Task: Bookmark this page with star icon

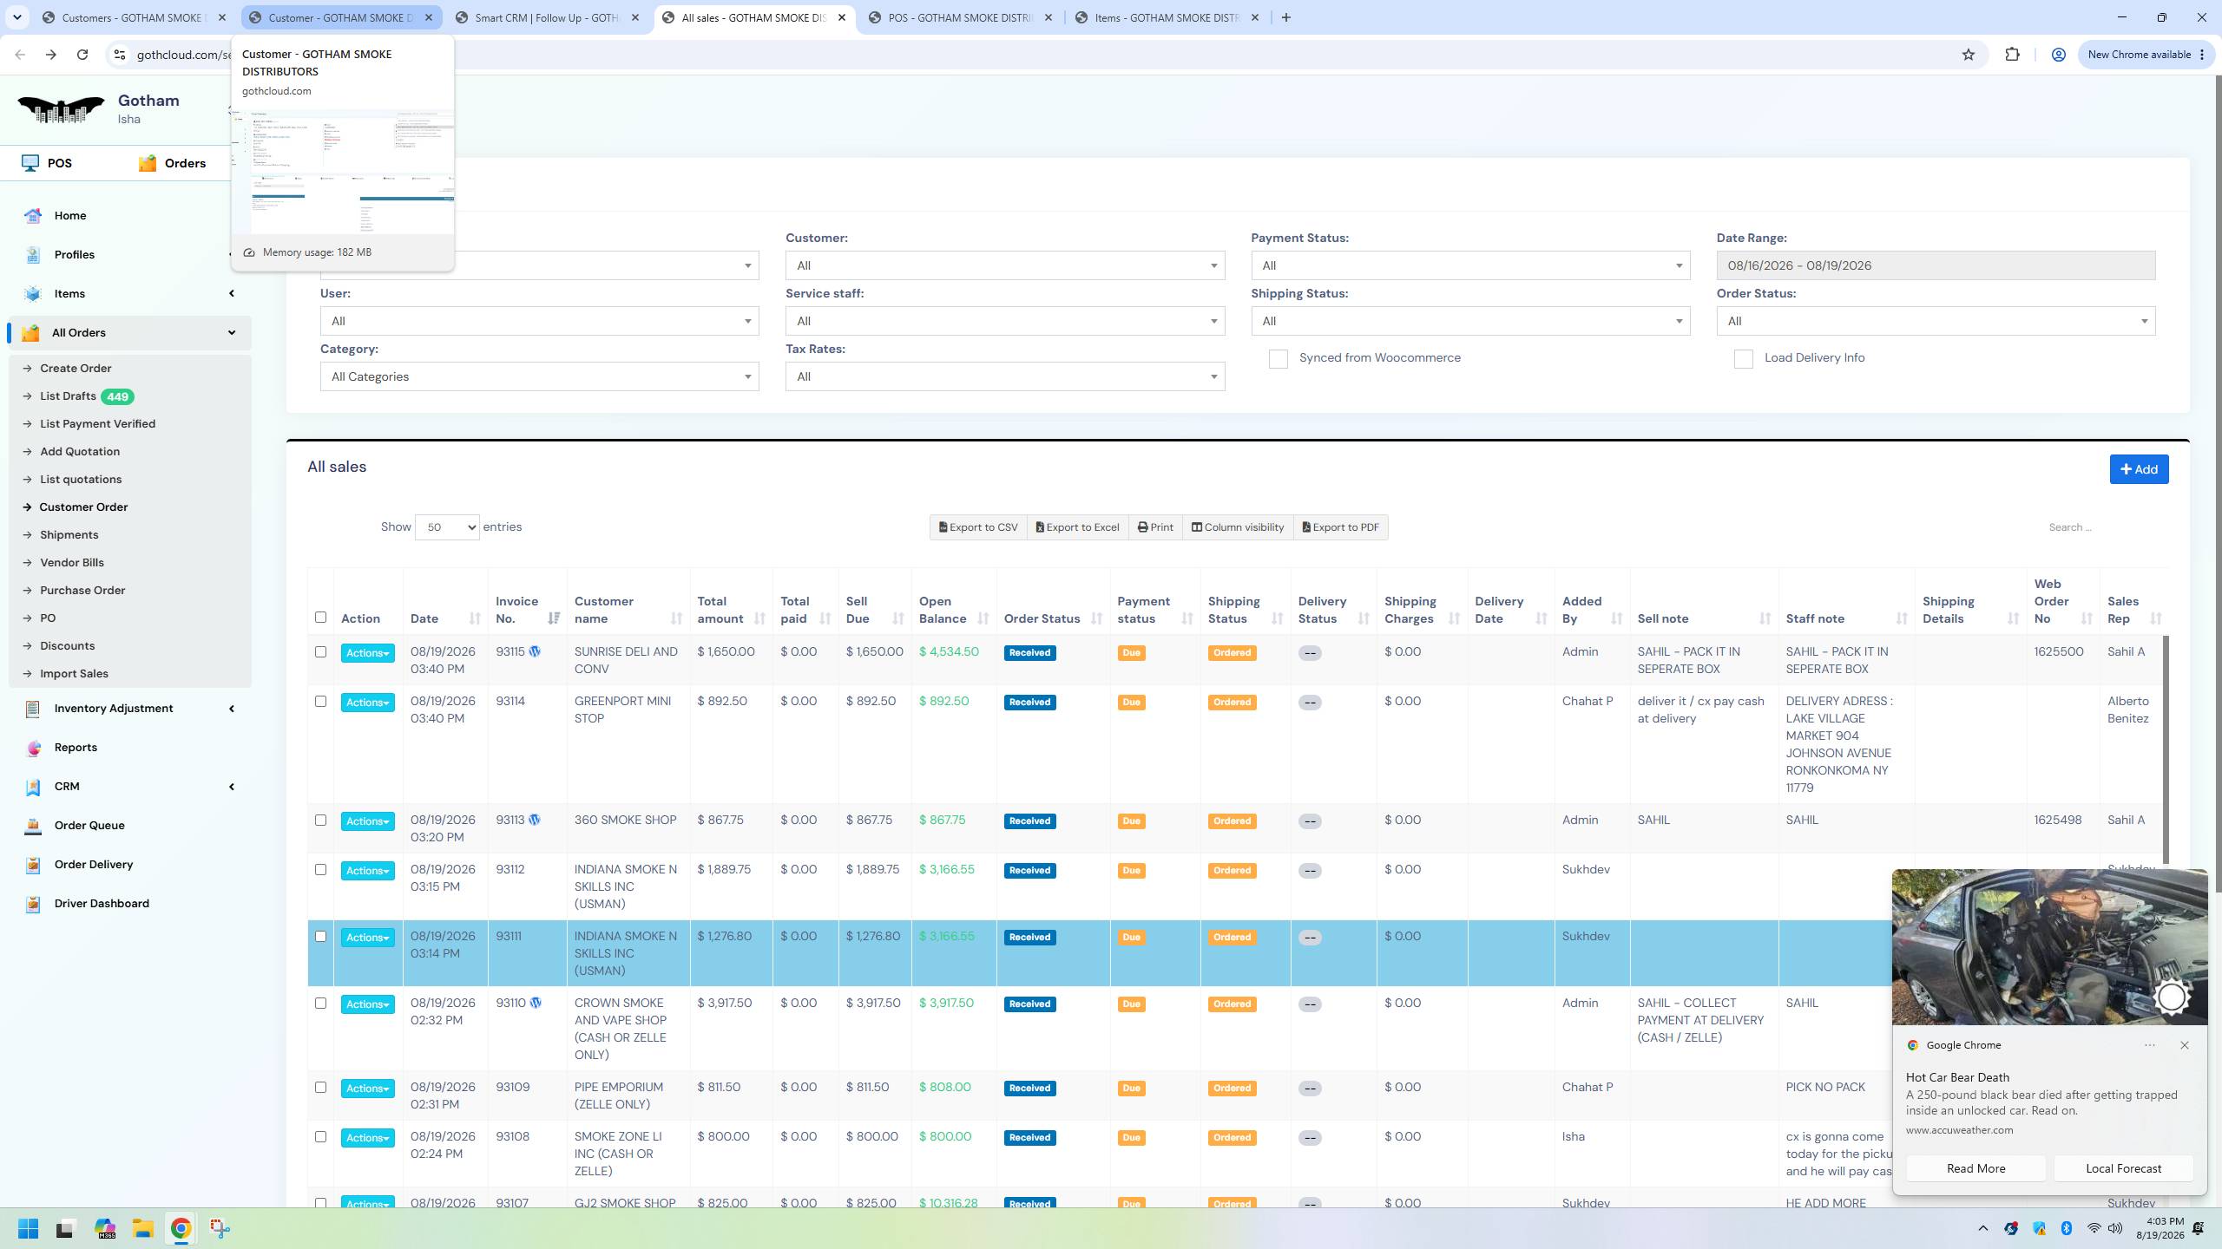Action: tap(1969, 55)
